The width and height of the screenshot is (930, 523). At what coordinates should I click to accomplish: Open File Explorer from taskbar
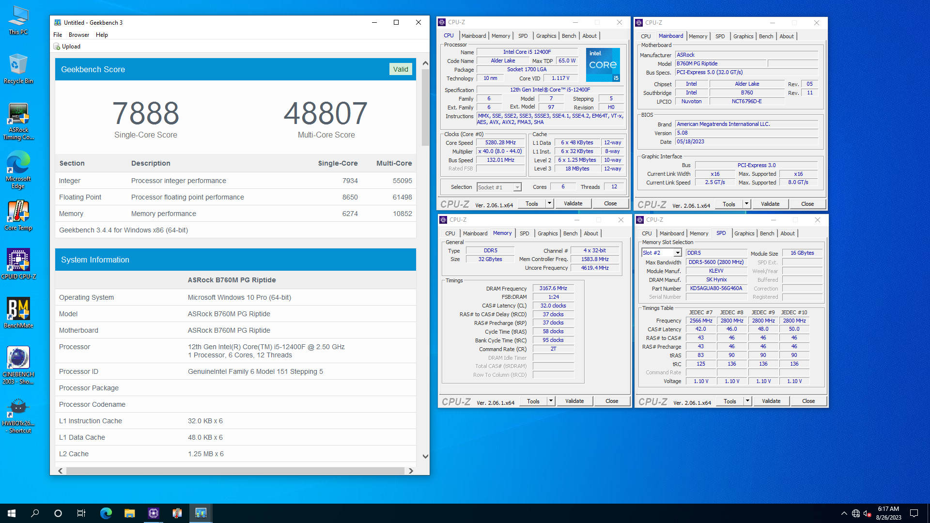(129, 513)
